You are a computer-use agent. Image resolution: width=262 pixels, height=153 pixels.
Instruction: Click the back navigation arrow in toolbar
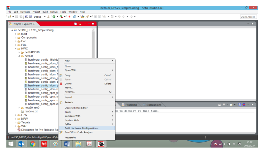click(124, 17)
